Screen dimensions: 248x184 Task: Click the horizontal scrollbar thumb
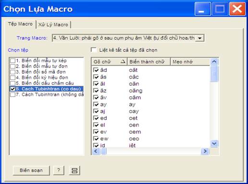tap(104, 151)
